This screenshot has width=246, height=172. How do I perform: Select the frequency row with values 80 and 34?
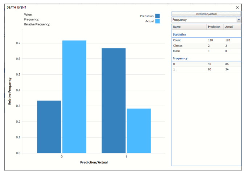tap(206, 69)
